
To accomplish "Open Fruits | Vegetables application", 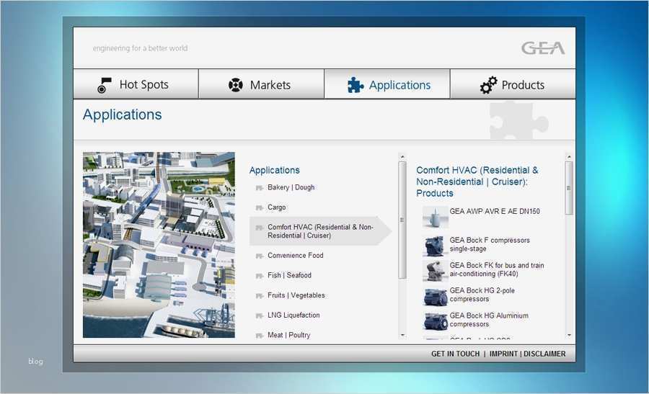I will tap(296, 295).
